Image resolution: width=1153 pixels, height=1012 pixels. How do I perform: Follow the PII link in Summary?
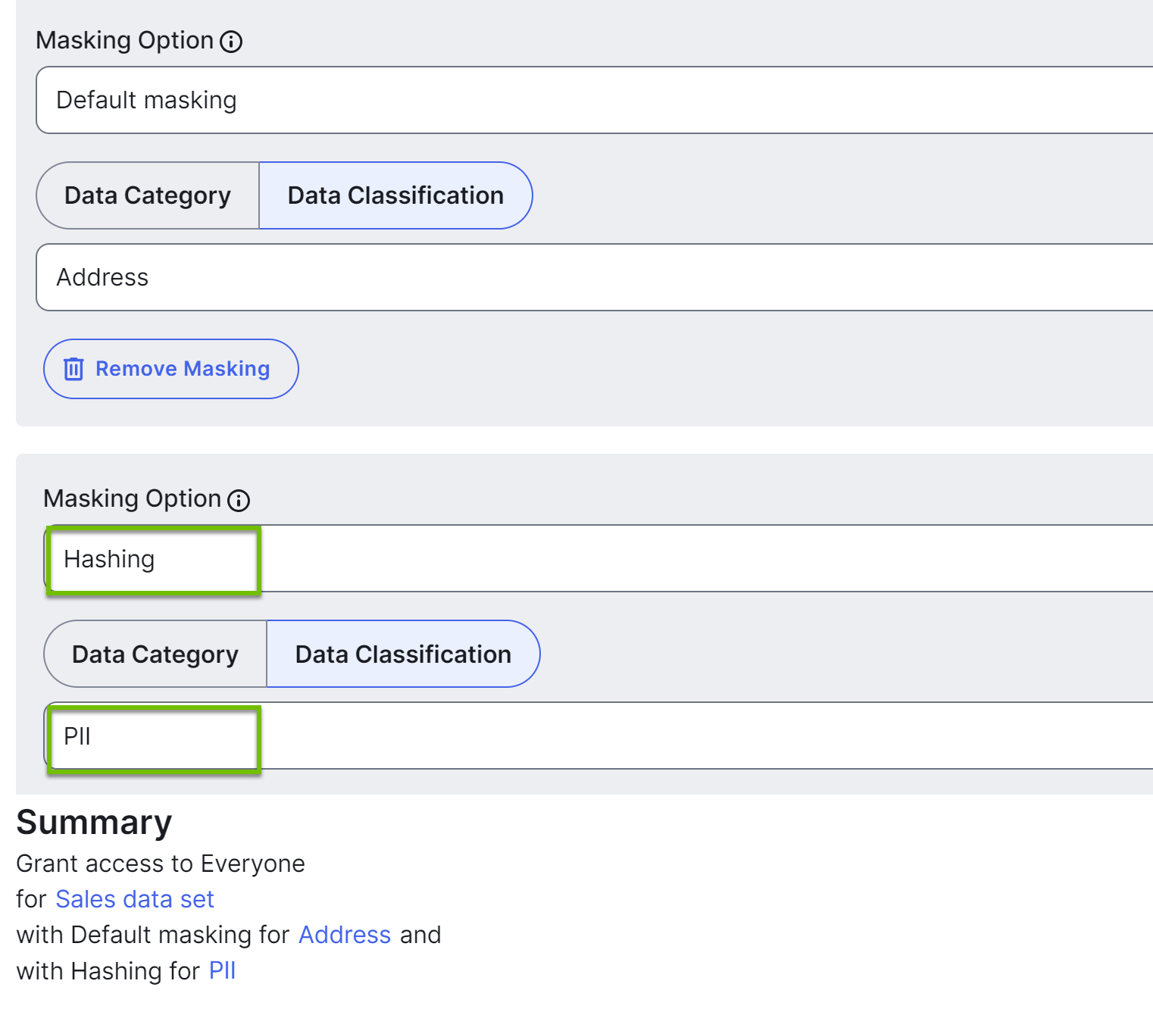(x=223, y=971)
